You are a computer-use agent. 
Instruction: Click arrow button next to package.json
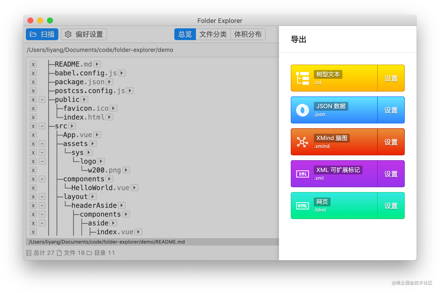(109, 82)
